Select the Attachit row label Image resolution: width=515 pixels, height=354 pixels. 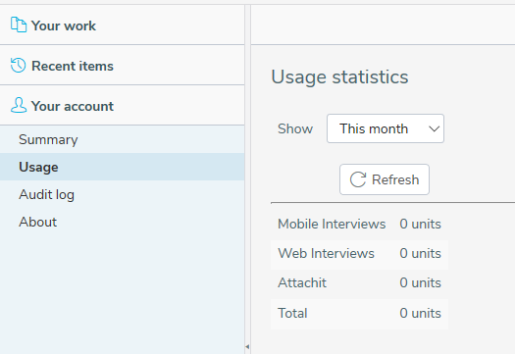tap(302, 282)
